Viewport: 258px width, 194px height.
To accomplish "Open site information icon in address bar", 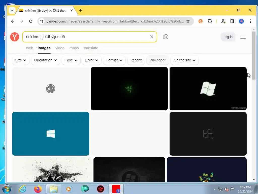I will (42, 21).
